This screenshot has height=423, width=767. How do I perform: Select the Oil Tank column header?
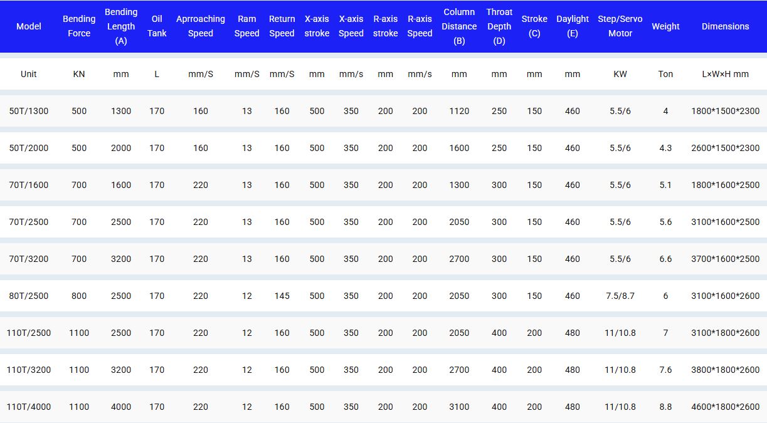pyautogui.click(x=157, y=26)
